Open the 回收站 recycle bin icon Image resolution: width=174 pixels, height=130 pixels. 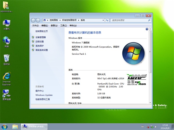(x=6, y=60)
